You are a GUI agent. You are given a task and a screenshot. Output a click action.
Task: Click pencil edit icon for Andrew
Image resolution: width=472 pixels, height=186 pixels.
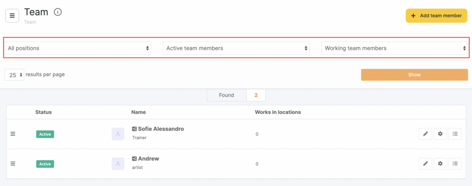(425, 163)
